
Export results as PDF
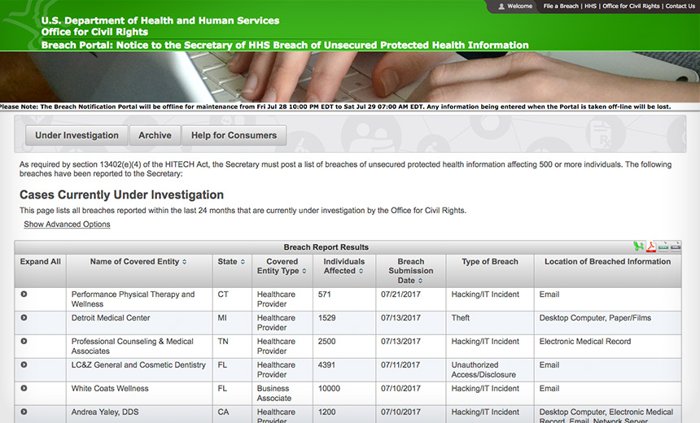coord(651,246)
